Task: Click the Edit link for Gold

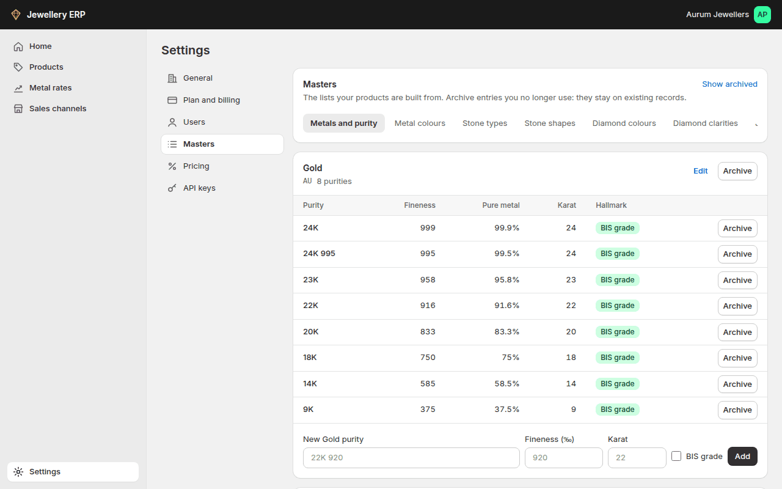Action: coord(700,171)
